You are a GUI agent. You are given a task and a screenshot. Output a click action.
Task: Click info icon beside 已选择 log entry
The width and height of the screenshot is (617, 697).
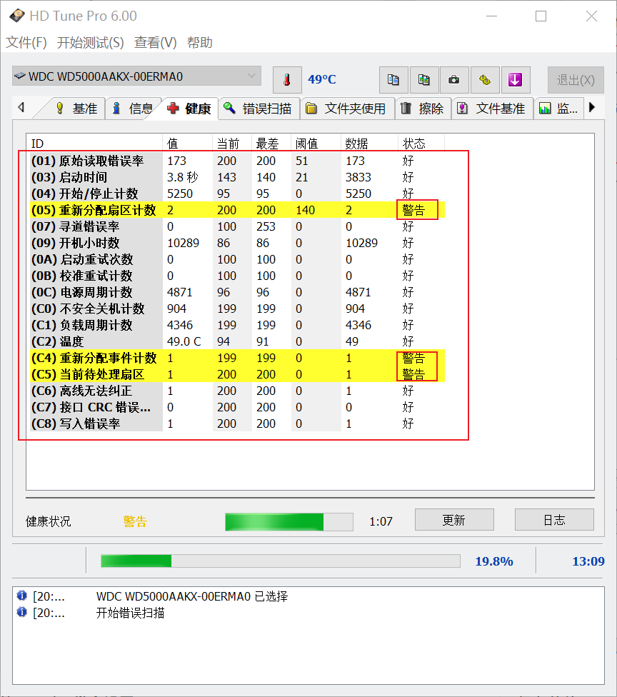click(22, 595)
